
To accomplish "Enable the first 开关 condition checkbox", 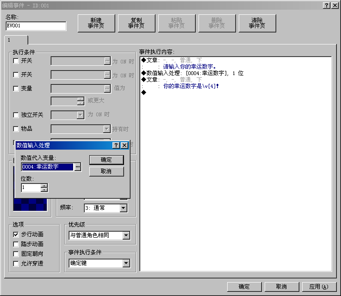I will (16, 61).
